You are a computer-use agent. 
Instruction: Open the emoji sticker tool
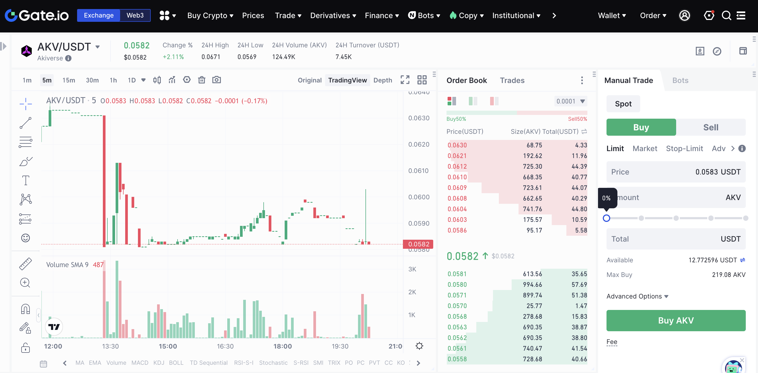coord(26,238)
